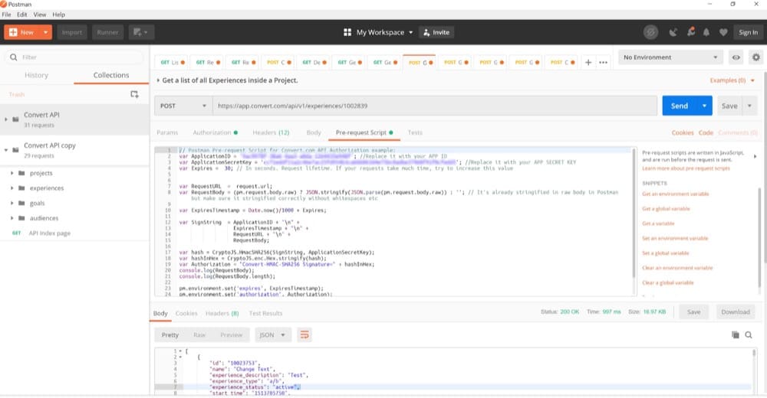Image resolution: width=767 pixels, height=398 pixels.
Task: Click the New button plus icon
Action: 13,32
